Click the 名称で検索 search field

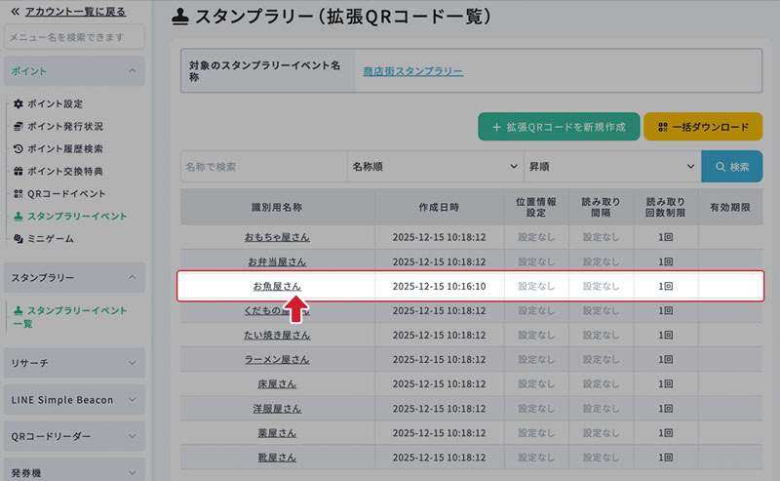tap(263, 167)
